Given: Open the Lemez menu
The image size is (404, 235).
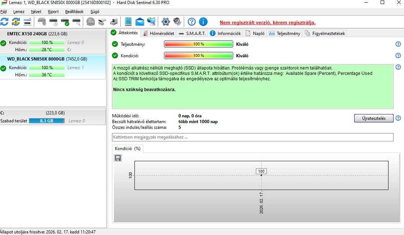Looking at the screenshot, I should (19, 12).
